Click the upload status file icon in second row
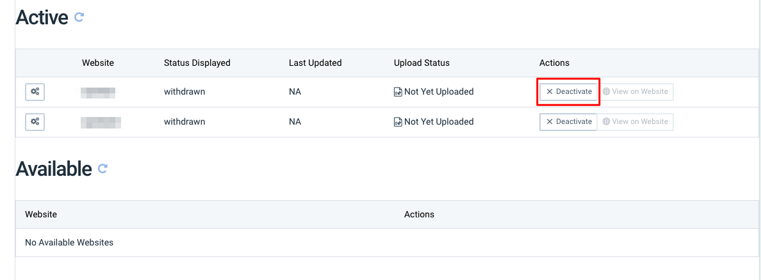This screenshot has width=761, height=280. (x=398, y=122)
